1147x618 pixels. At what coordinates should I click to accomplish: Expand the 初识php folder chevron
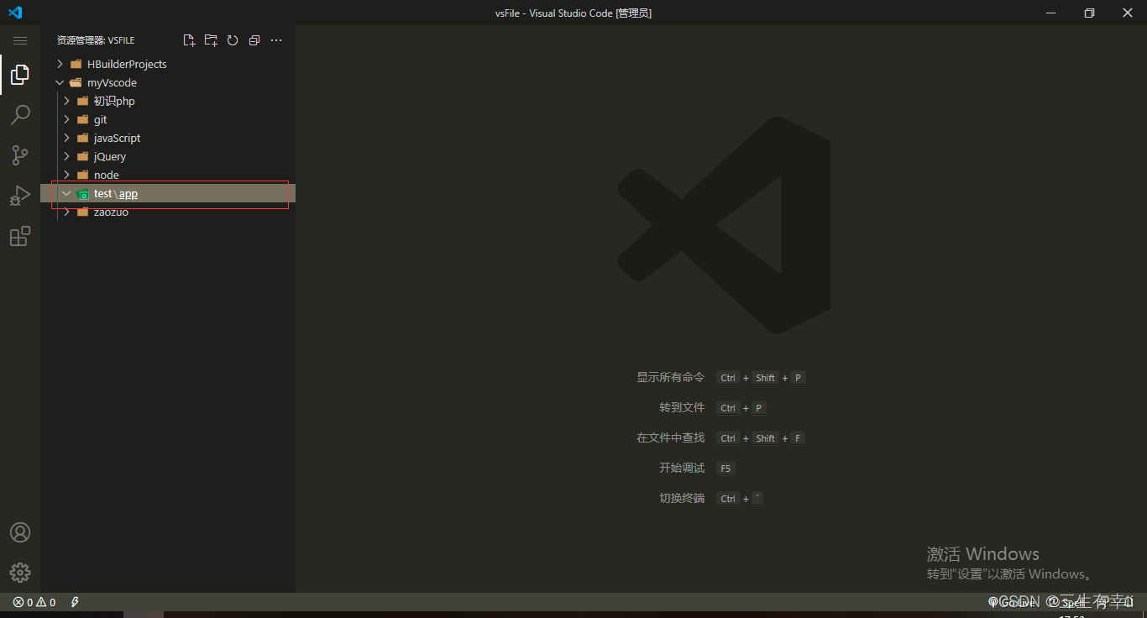[66, 101]
